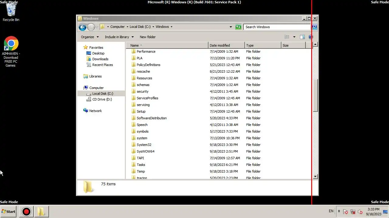Image resolution: width=389 pixels, height=218 pixels.
Task: Click Local Disk (C:) in address bar
Action: [x=140, y=27]
